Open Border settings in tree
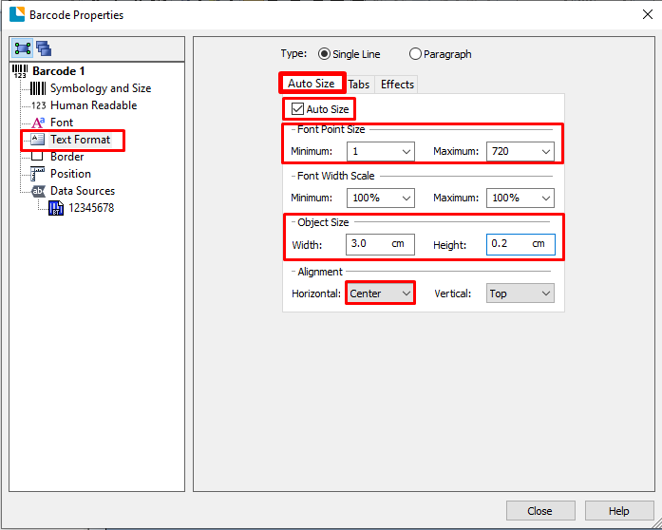Viewport: 662px width, 530px height. tap(66, 157)
